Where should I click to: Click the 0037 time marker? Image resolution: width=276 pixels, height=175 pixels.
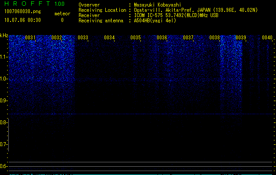tap(188, 38)
